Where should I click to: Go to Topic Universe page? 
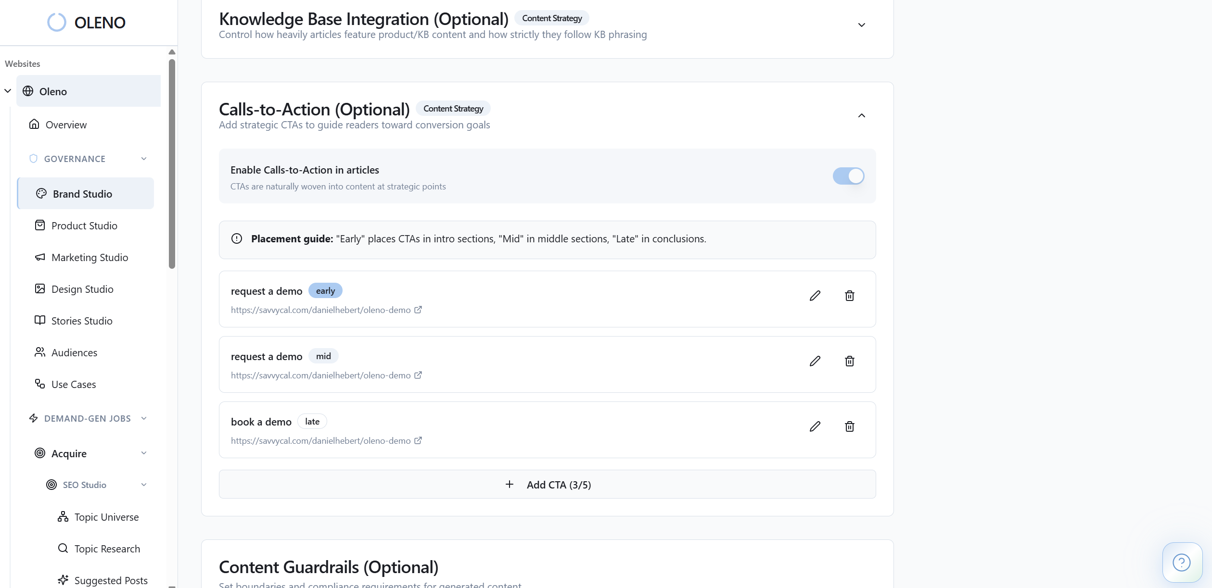click(106, 517)
